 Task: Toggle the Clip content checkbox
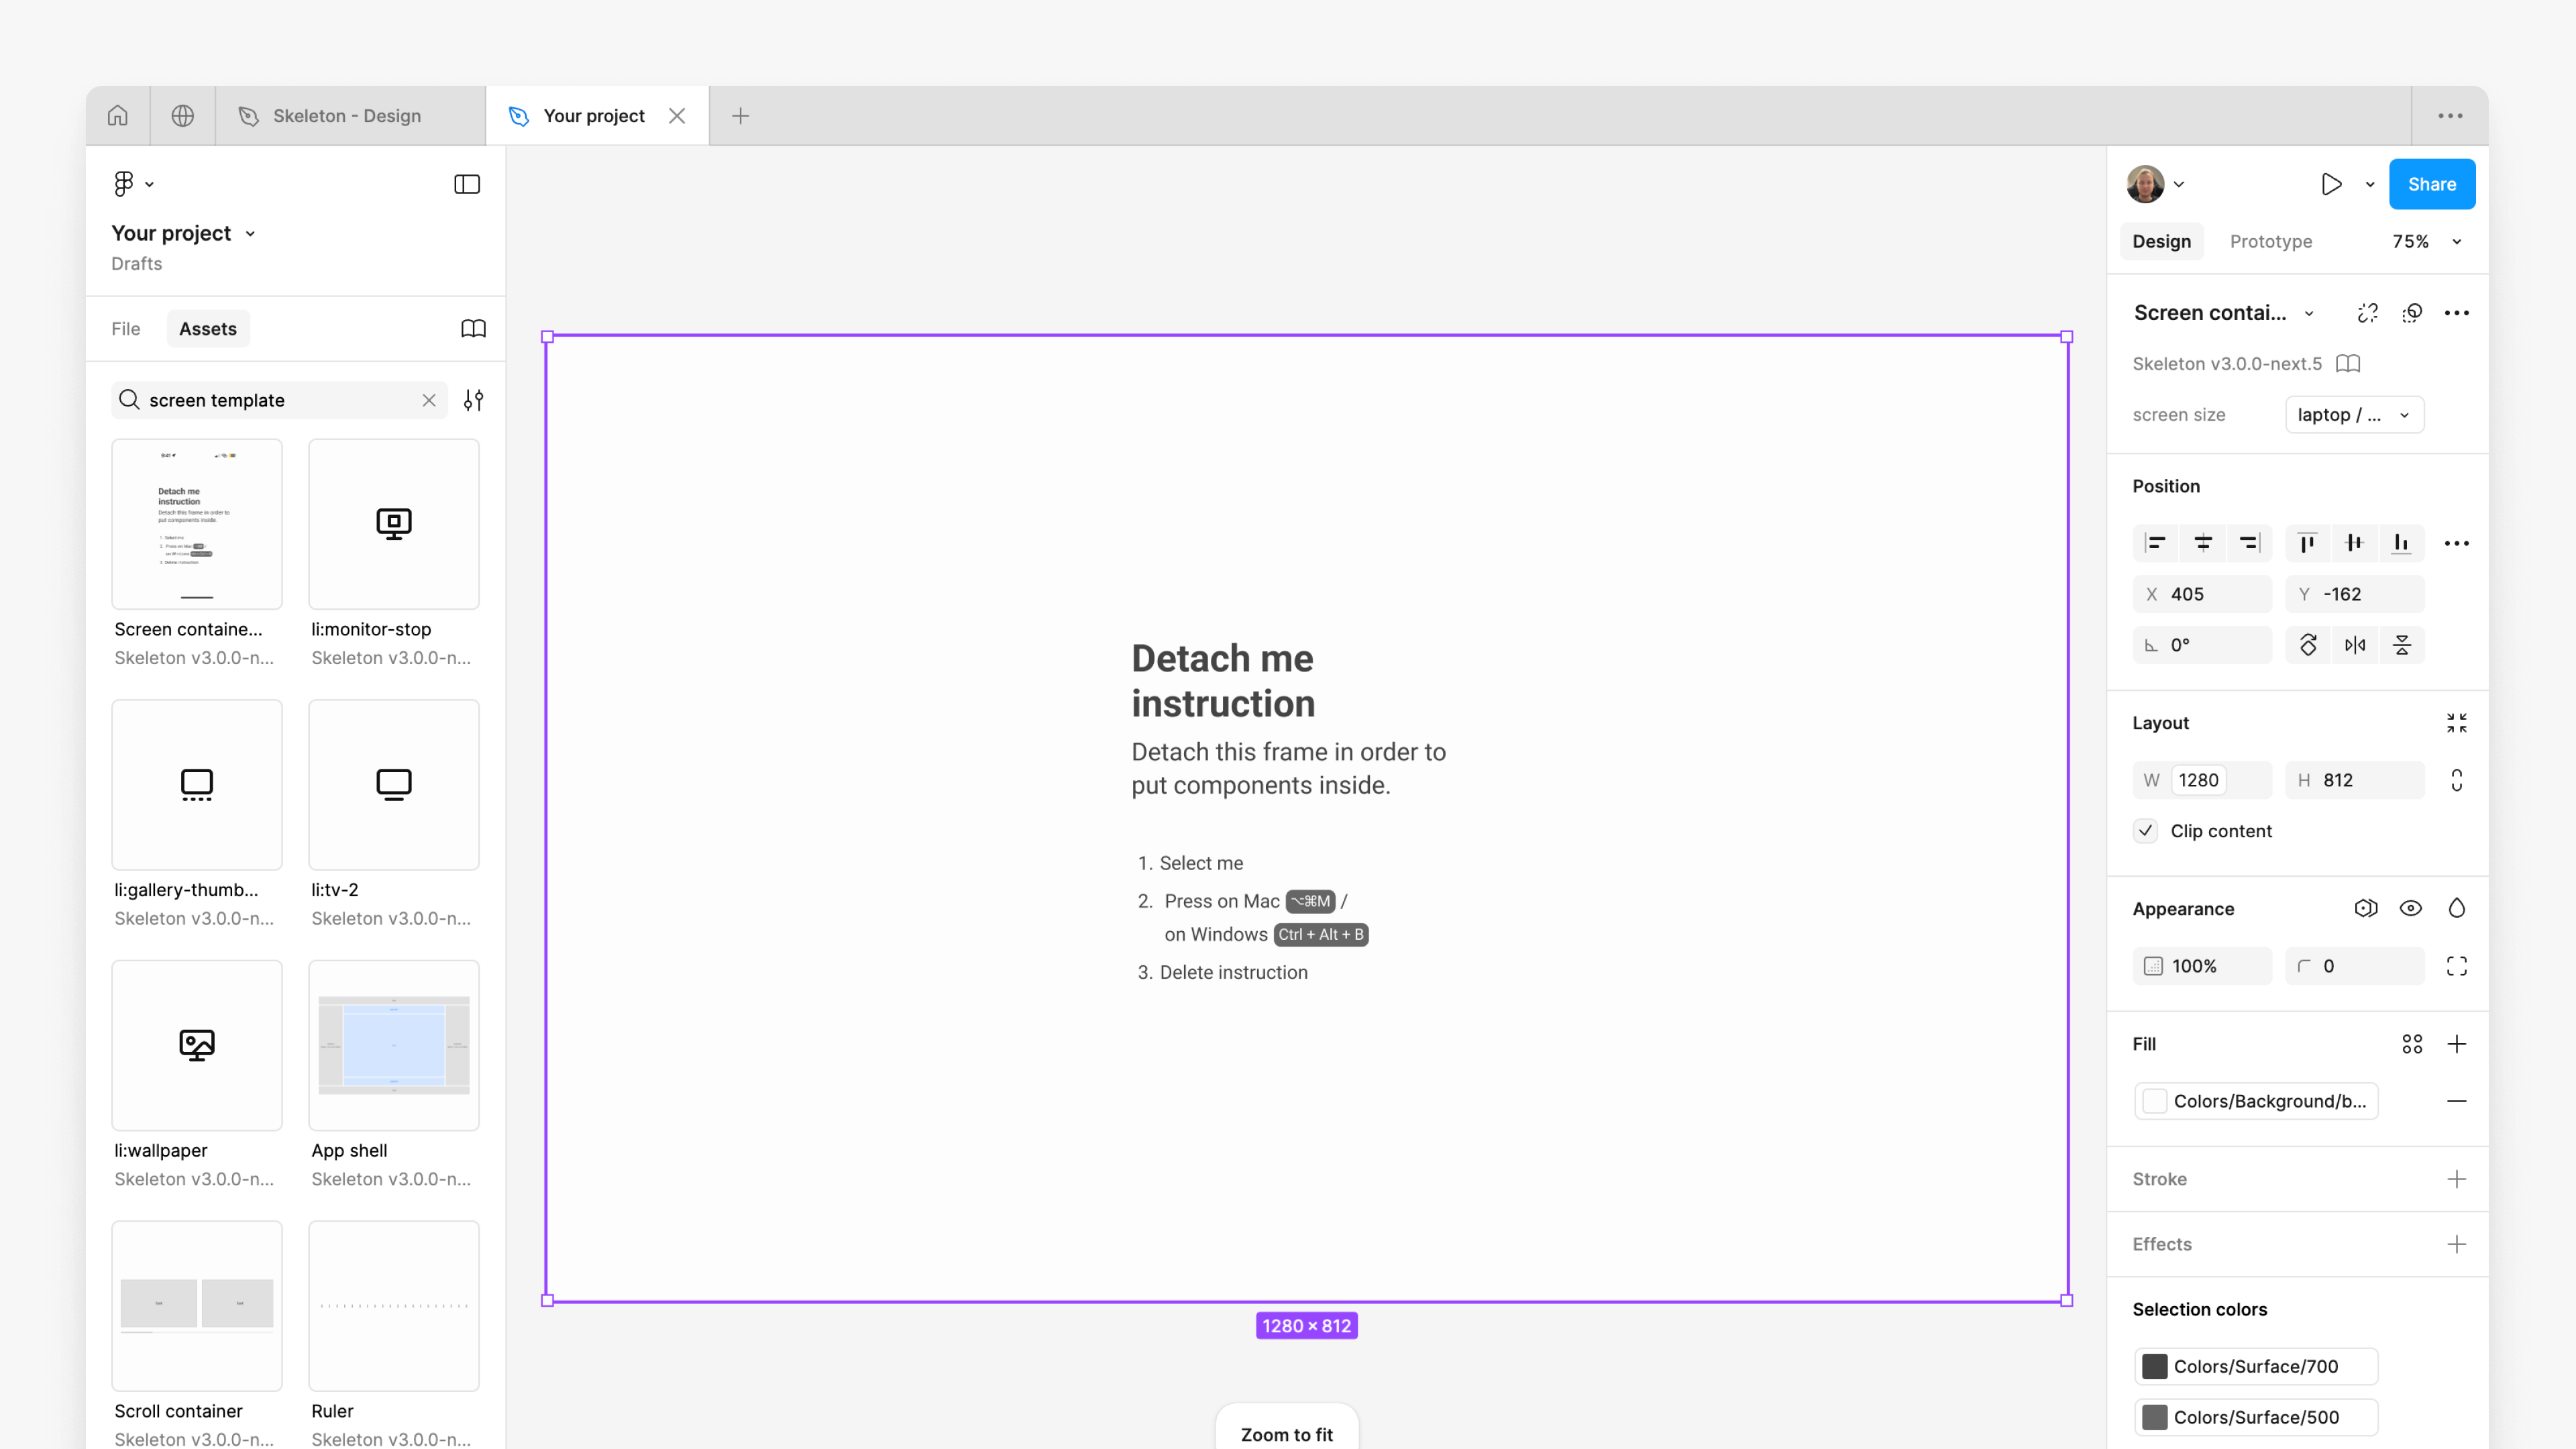tap(2146, 831)
